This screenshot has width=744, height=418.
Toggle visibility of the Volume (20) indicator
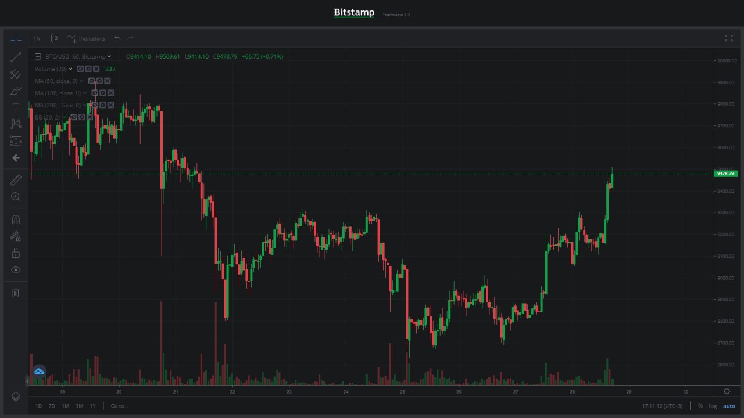[80, 69]
